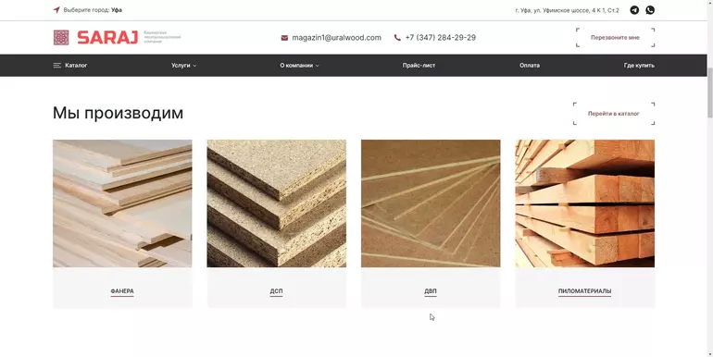Open the Каталог menu item
The image size is (713, 357).
point(76,66)
